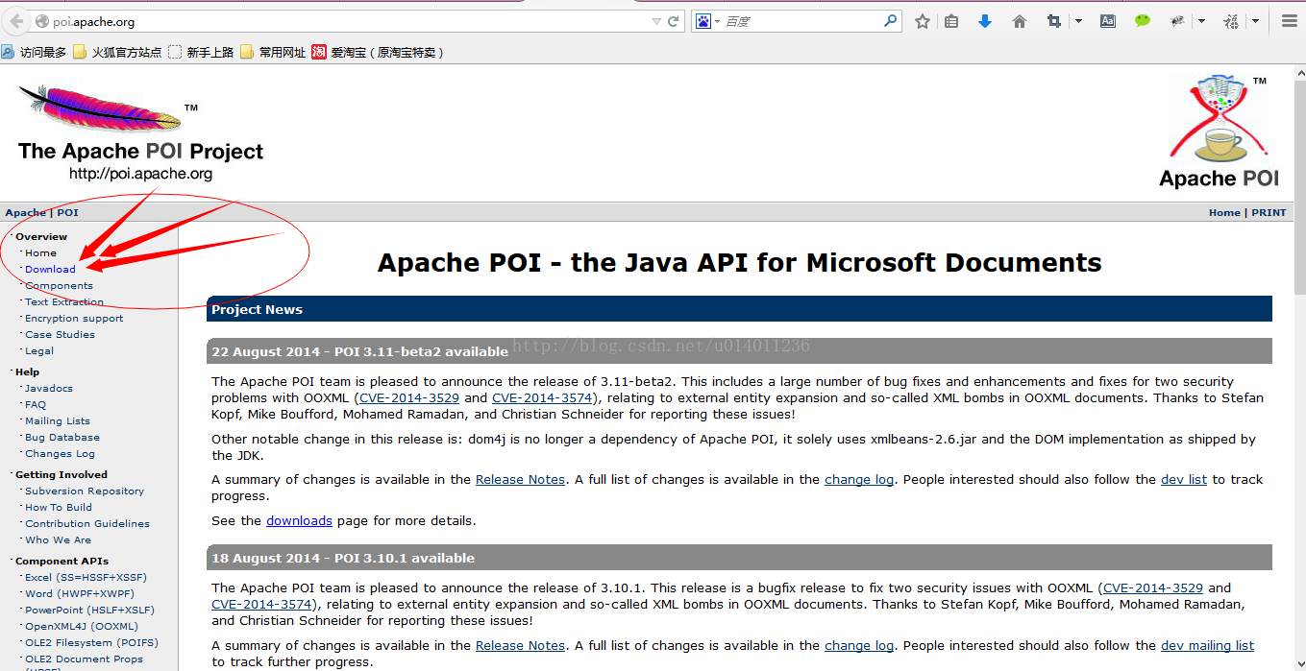Click the browser back arrow button
The height and width of the screenshot is (671, 1306).
tap(15, 21)
